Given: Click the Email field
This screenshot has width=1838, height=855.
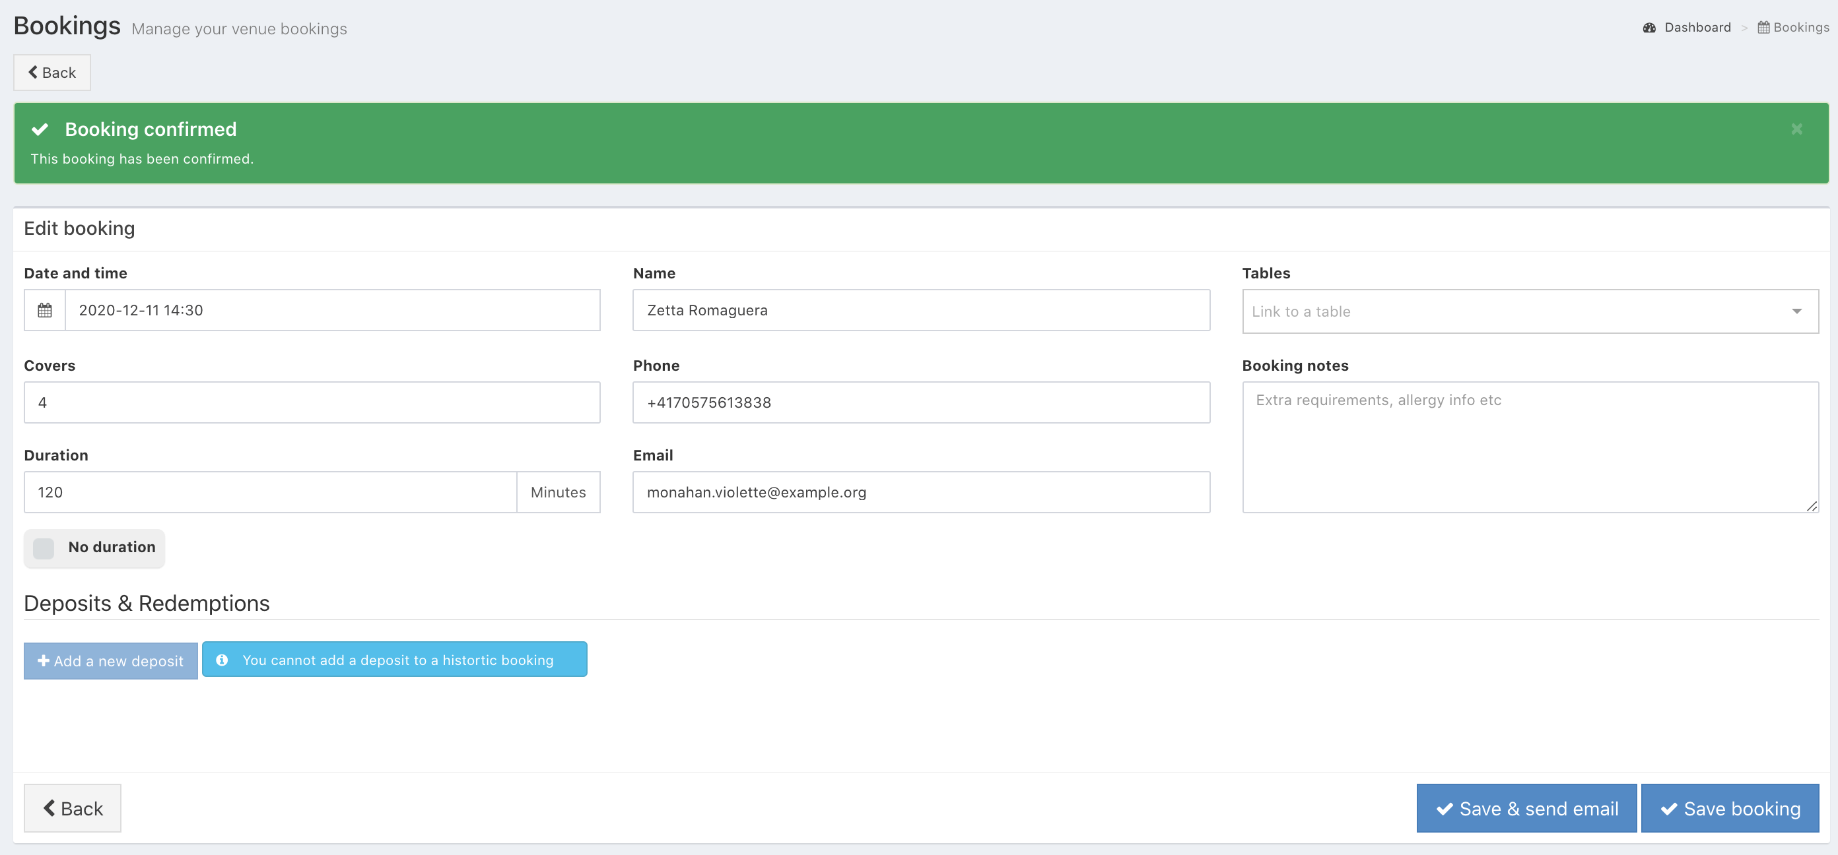Looking at the screenshot, I should [x=920, y=492].
